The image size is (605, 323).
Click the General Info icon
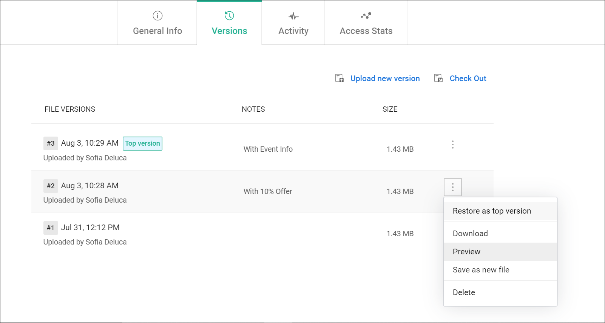pos(157,16)
